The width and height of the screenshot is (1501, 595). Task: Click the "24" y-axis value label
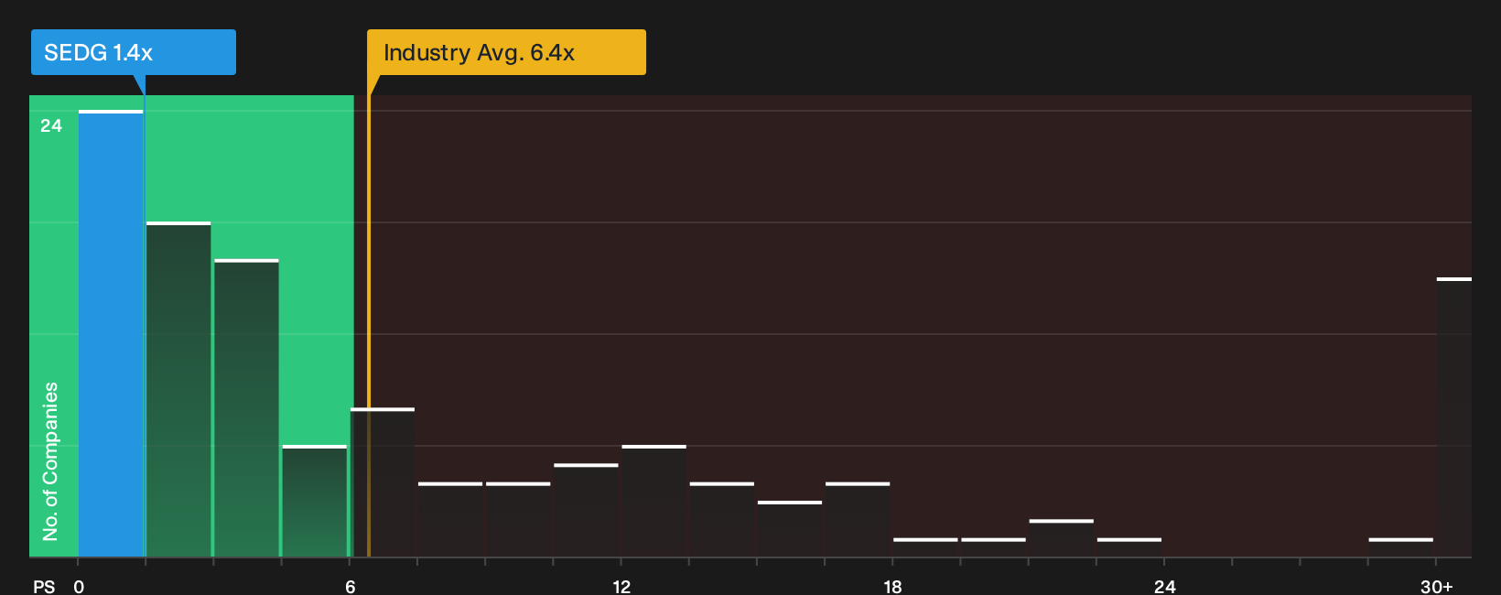pos(51,125)
